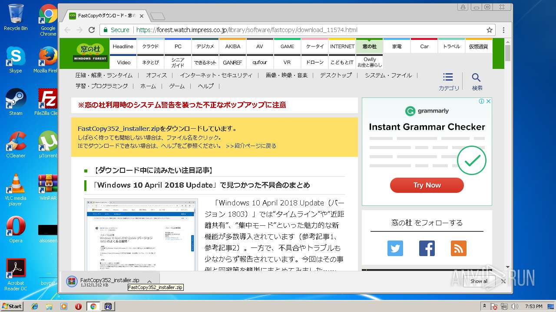Open the 画像・映像・音楽 category
This screenshot has height=312, width=556.
click(286, 75)
